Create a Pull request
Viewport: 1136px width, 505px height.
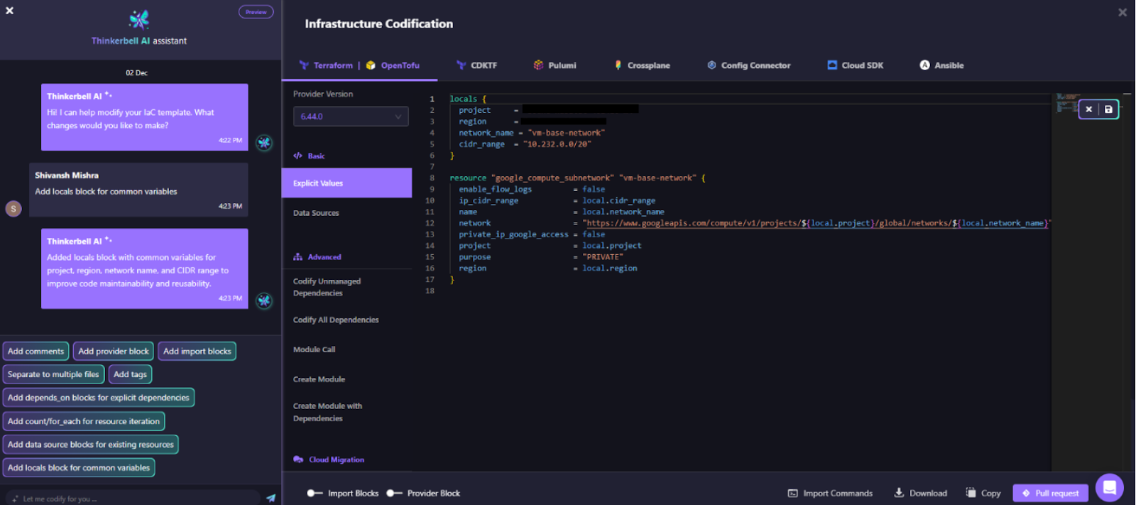1051,493
